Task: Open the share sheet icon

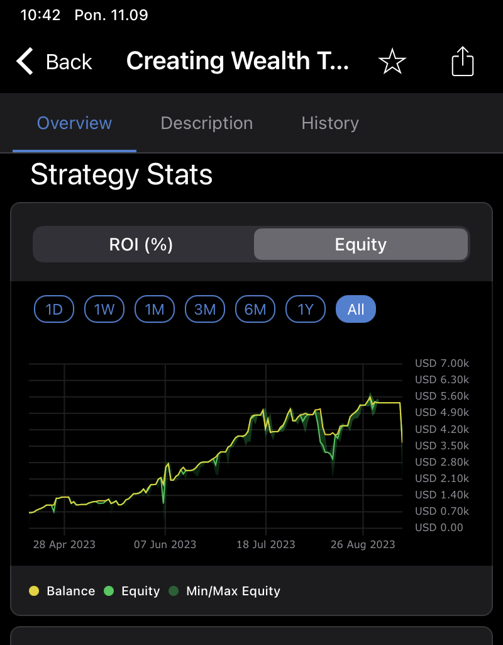Action: click(x=463, y=61)
